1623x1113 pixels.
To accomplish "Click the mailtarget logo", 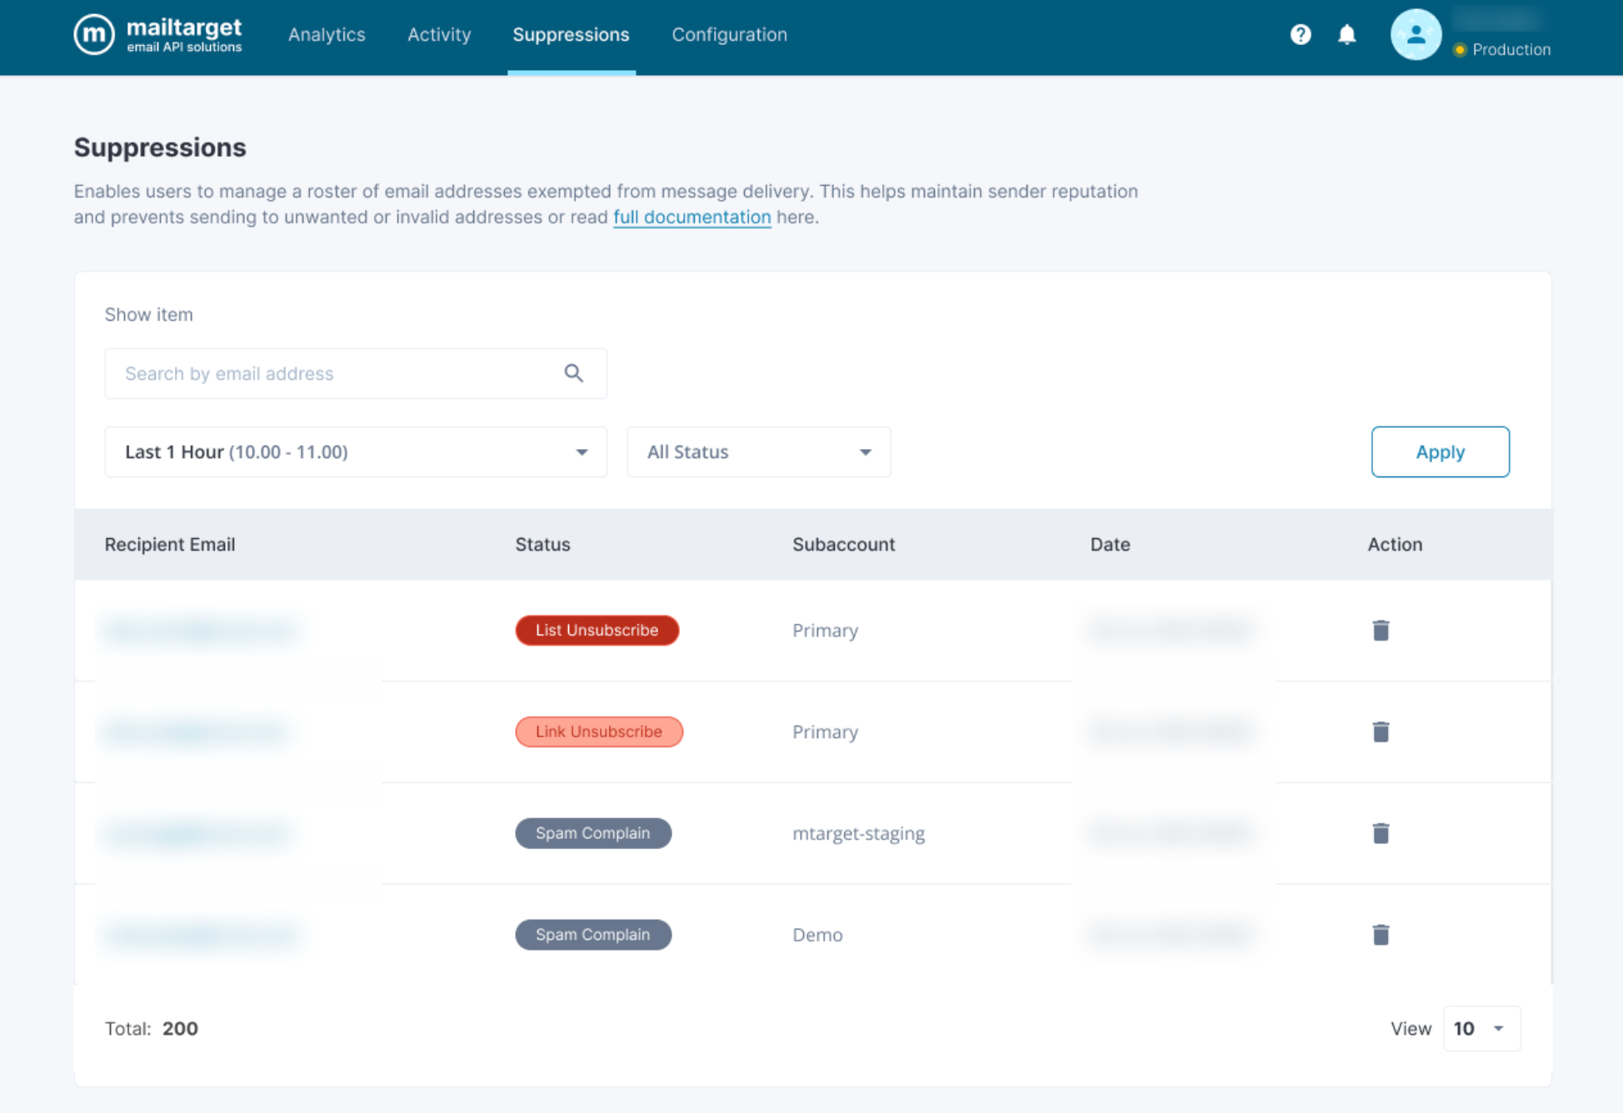I will pyautogui.click(x=158, y=35).
